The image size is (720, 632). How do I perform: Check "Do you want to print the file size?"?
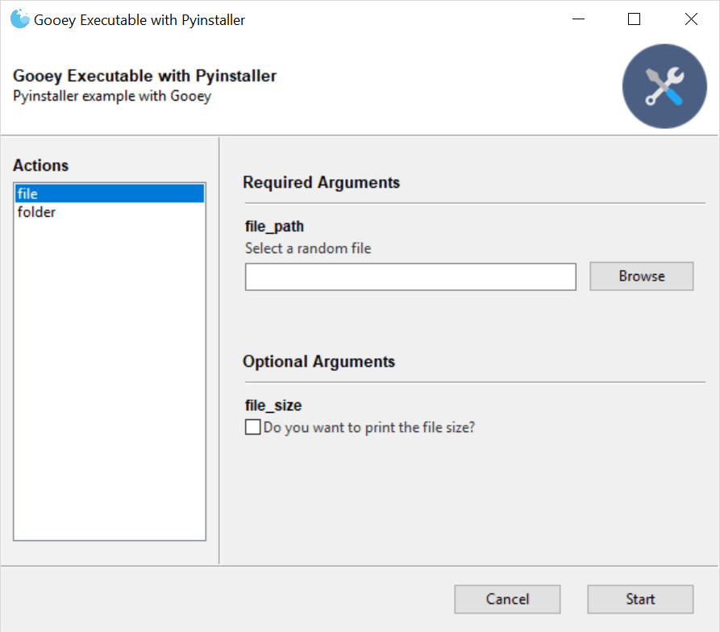(x=252, y=426)
